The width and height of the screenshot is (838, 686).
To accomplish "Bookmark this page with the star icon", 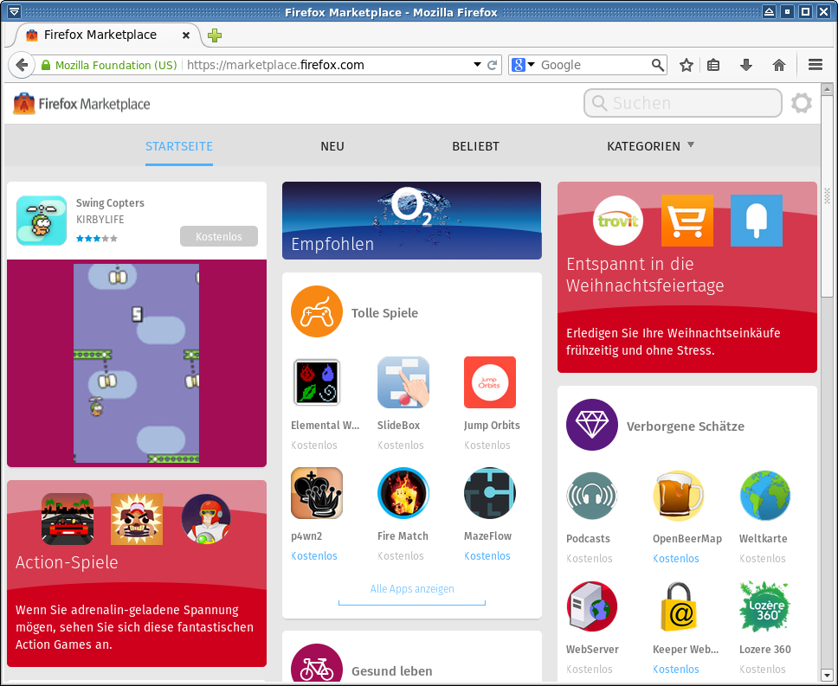I will (687, 65).
